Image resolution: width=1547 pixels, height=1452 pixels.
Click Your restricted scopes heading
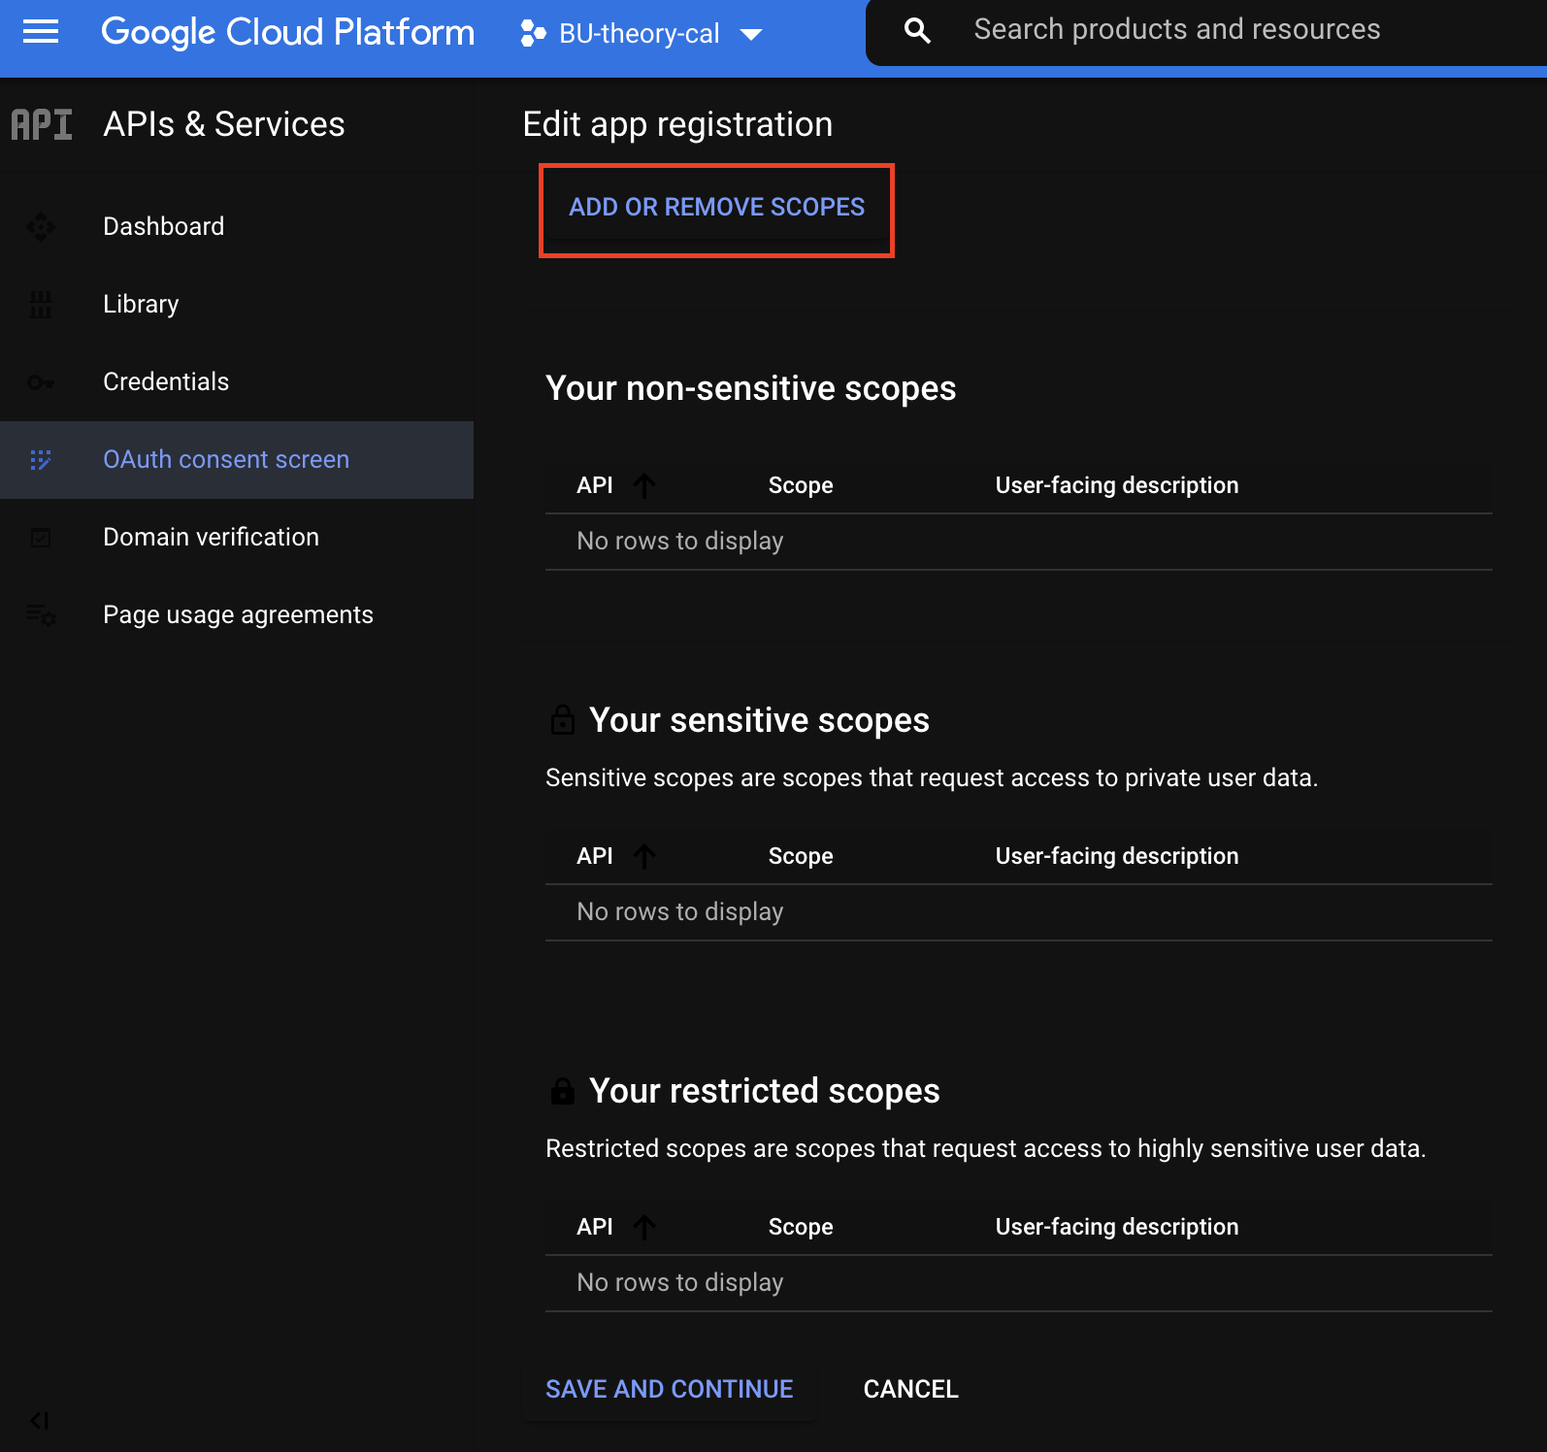764,1091
